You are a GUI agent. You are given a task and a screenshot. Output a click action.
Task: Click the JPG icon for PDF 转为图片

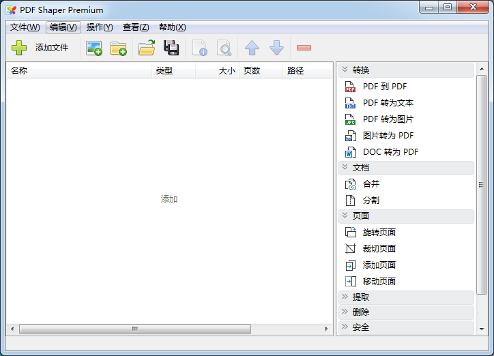click(350, 119)
